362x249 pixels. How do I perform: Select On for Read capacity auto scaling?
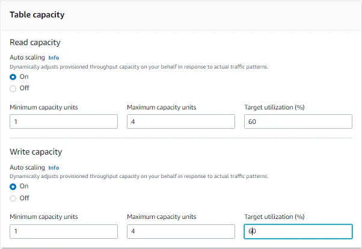click(x=13, y=76)
